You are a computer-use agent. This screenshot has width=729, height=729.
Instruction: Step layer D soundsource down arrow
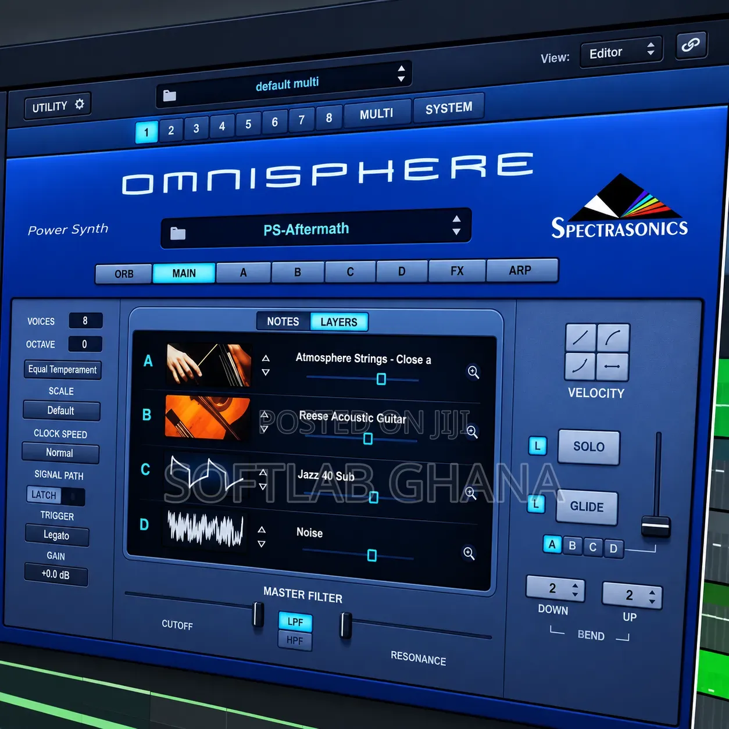click(x=262, y=544)
